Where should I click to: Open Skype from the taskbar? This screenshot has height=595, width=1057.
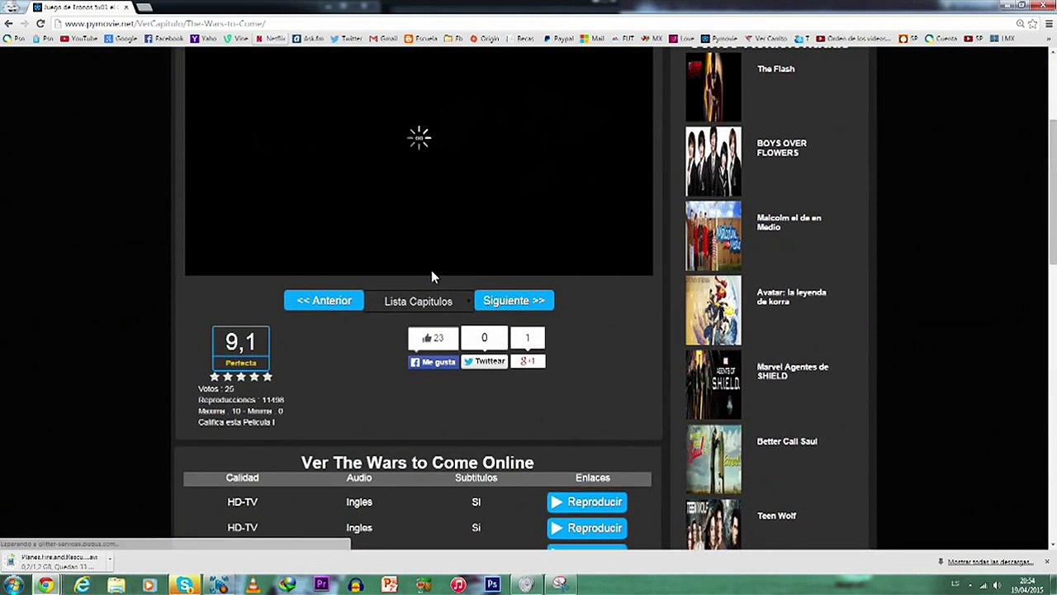point(185,585)
